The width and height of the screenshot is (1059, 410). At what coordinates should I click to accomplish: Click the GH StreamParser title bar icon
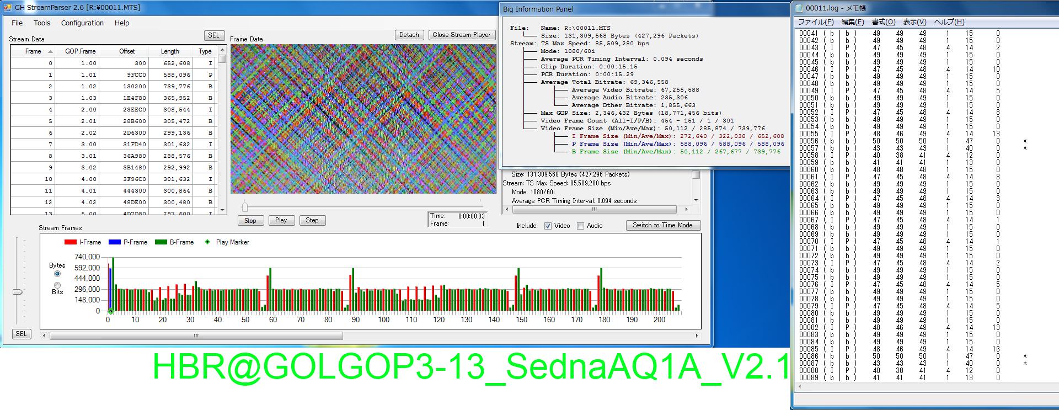[x=8, y=8]
